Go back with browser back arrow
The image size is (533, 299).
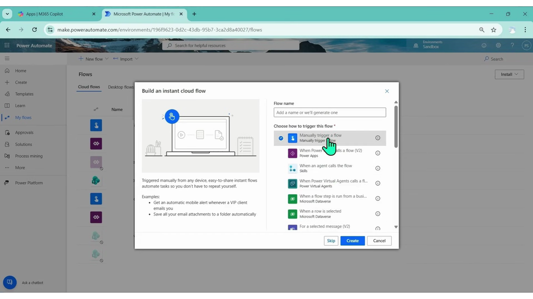(8, 30)
